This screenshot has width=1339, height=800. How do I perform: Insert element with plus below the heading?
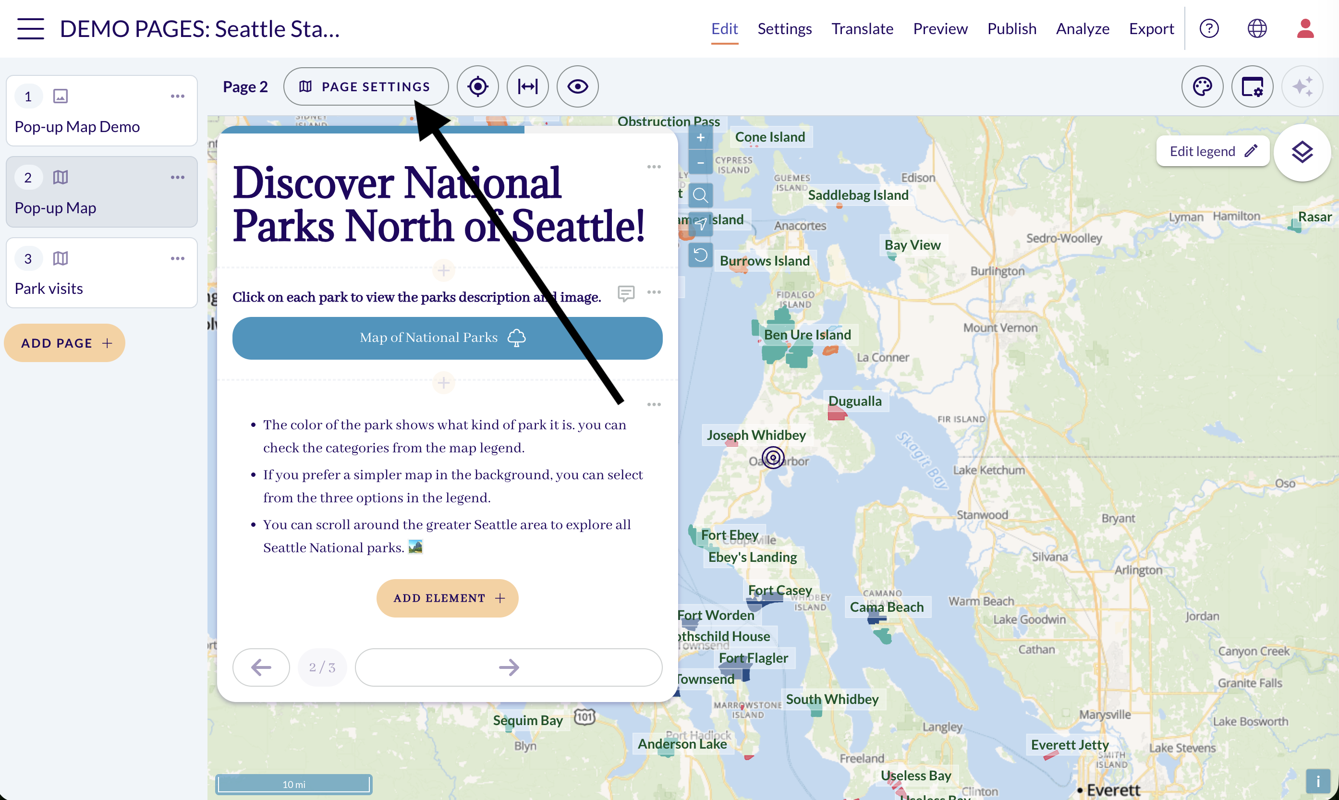(x=444, y=270)
